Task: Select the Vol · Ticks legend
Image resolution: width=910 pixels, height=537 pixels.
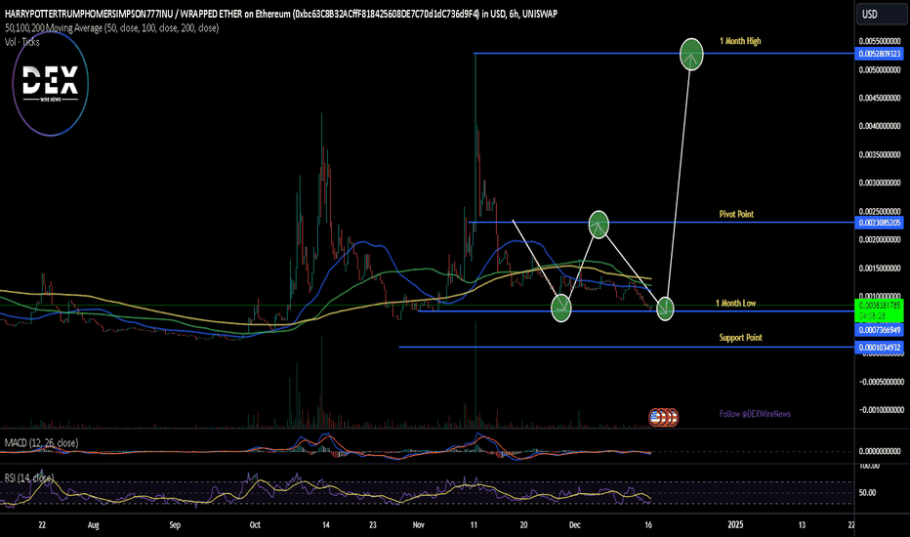Action: coord(22,42)
